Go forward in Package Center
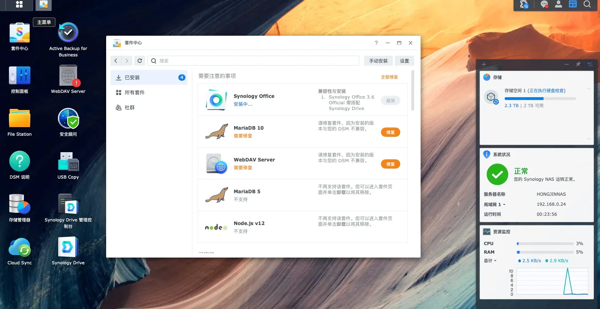600x309 pixels. [127, 61]
